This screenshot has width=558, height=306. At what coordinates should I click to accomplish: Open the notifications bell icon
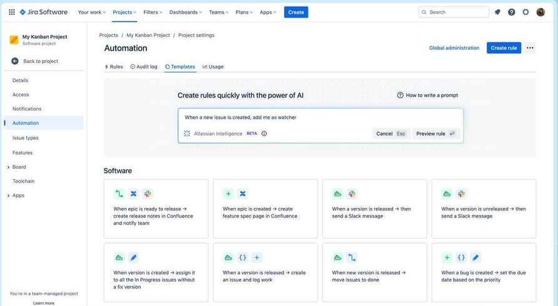point(497,12)
